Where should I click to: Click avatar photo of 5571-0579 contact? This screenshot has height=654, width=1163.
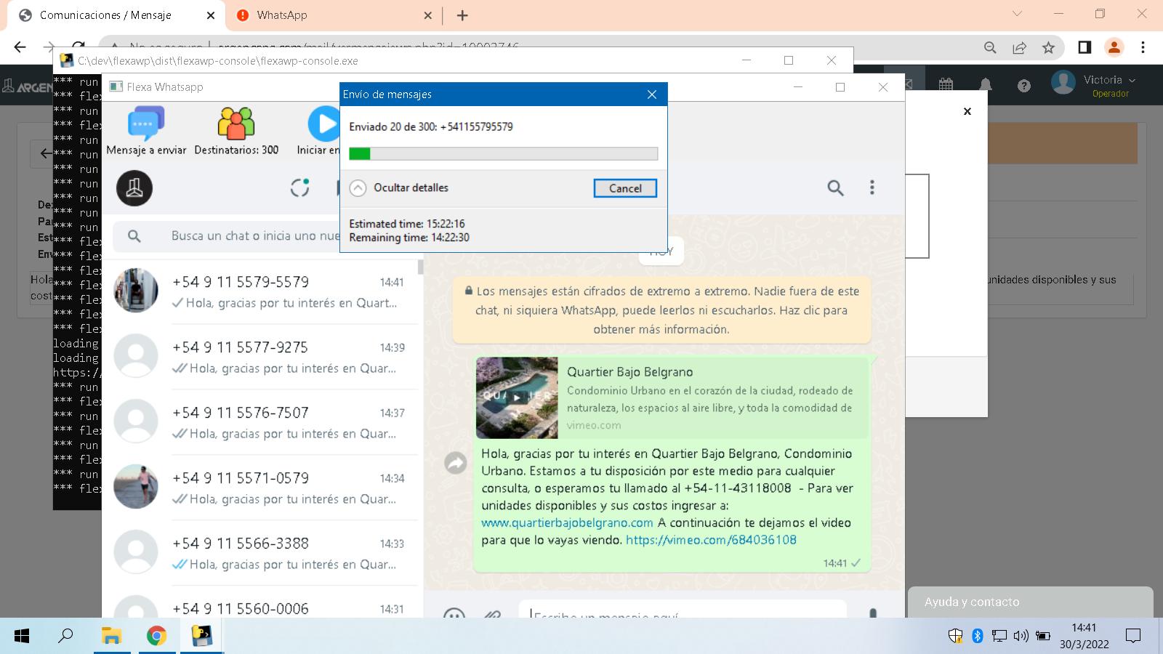136,487
